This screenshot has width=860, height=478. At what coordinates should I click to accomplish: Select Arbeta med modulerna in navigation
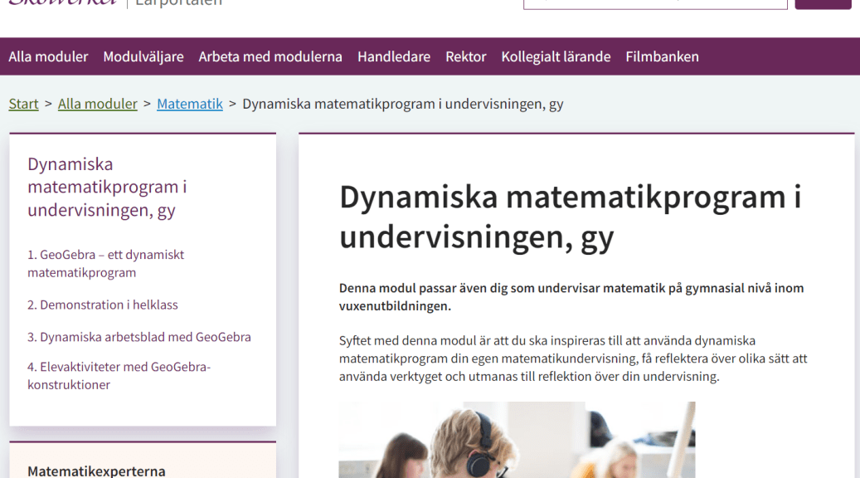[270, 56]
